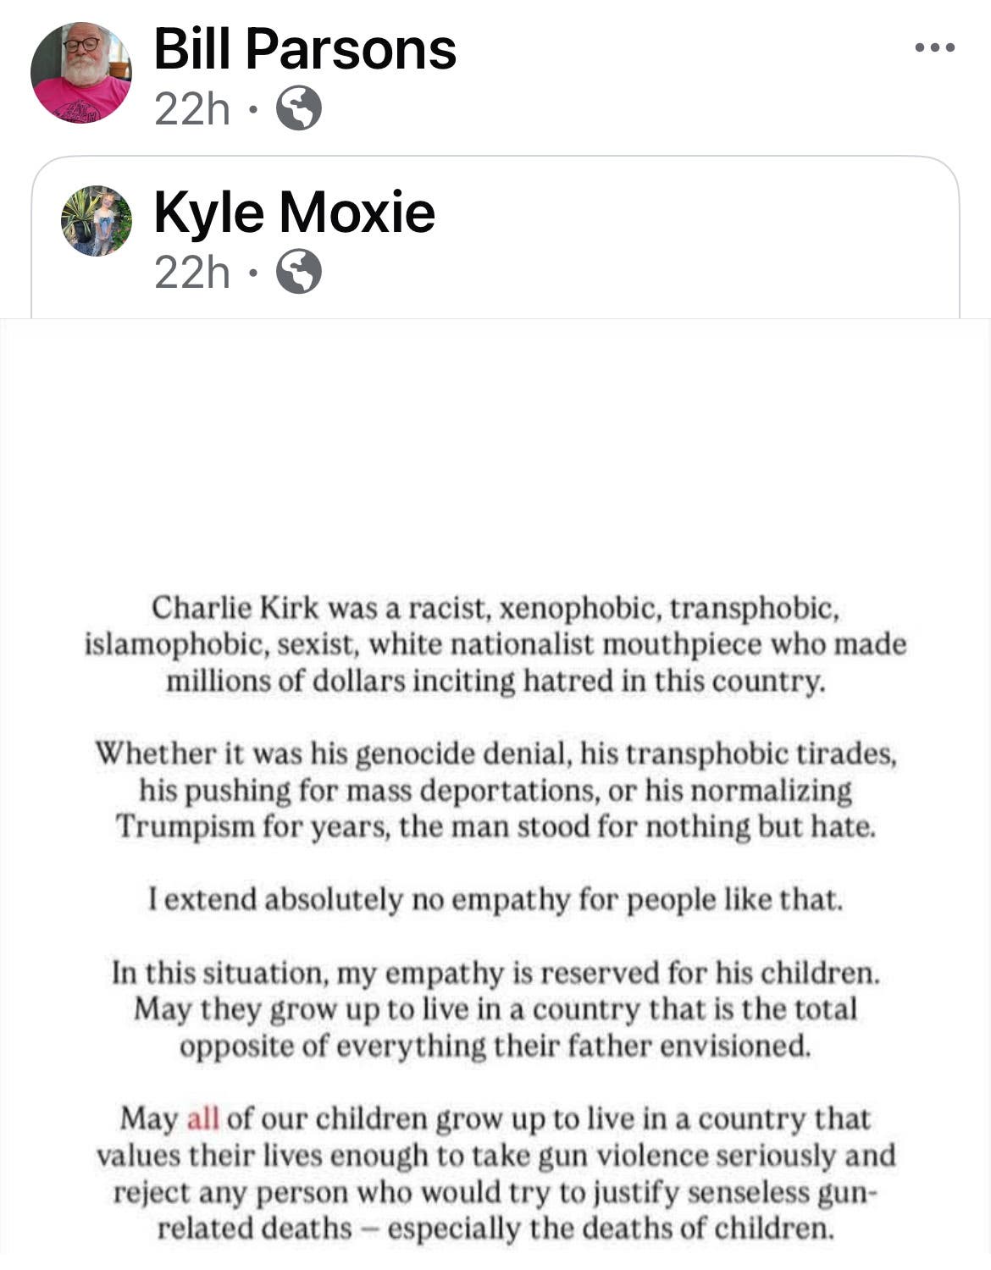Open the shared text image in full view

(495, 794)
